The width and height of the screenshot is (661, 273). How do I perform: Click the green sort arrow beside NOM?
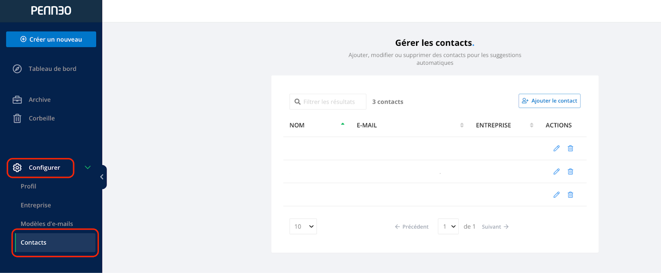[342, 124]
